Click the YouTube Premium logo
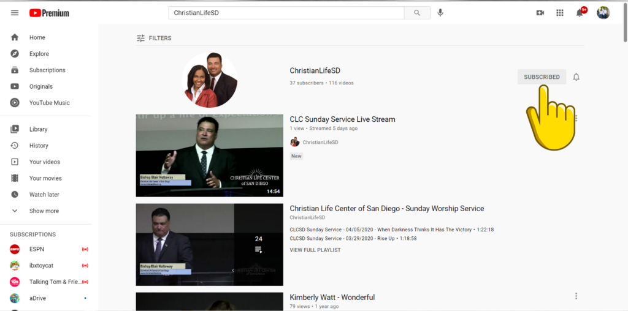628x311 pixels. pos(49,13)
